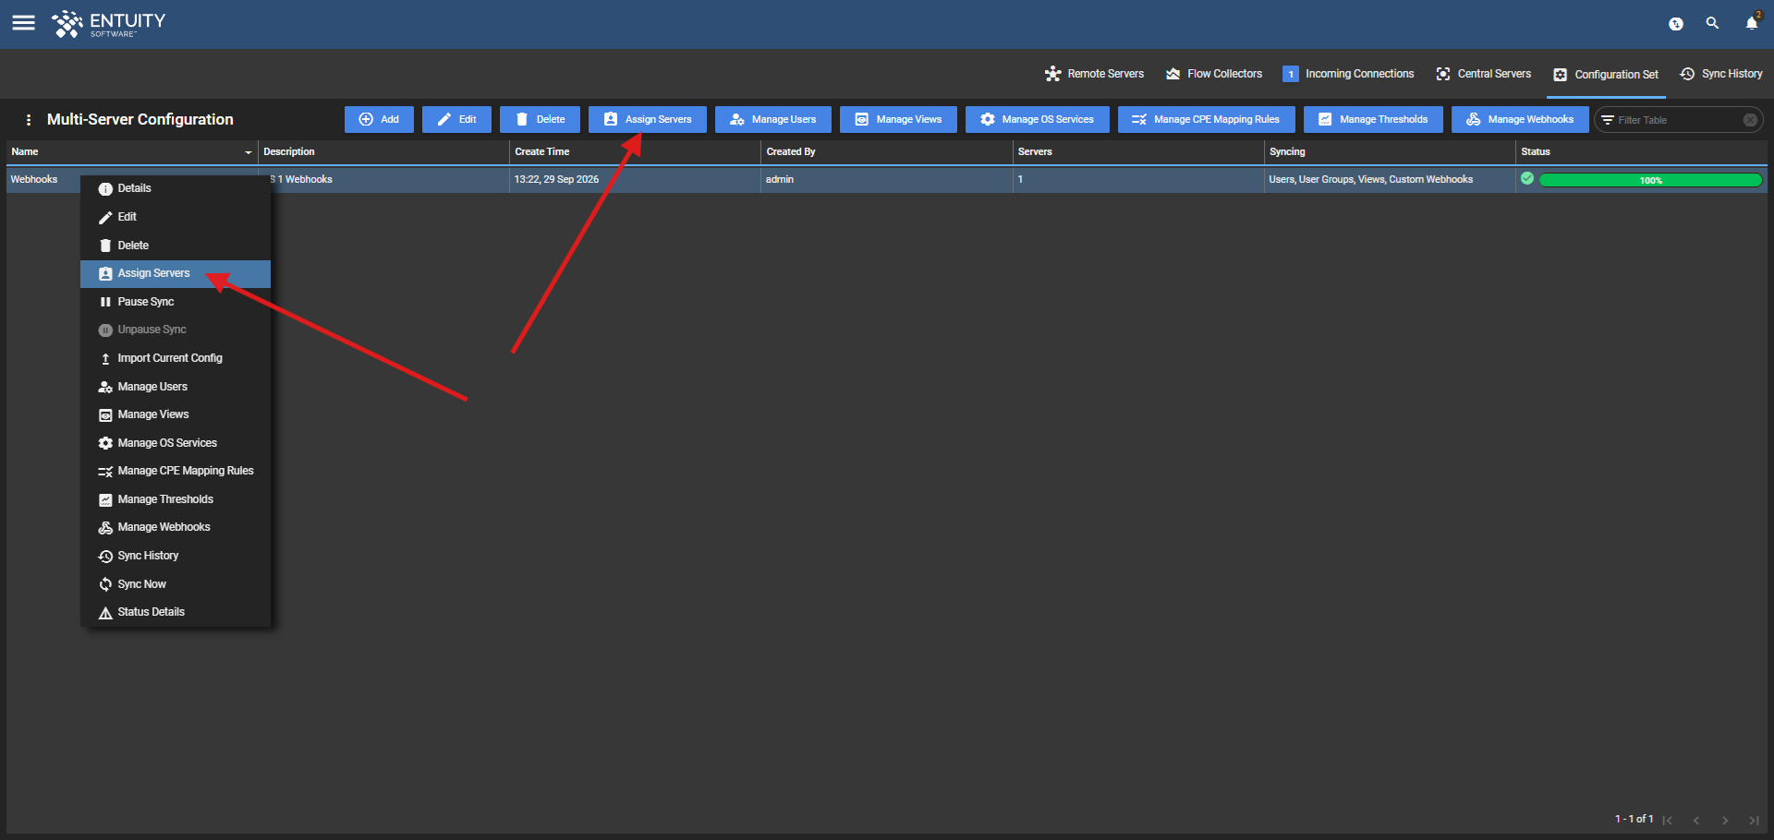Open the Multi-Server Configuration kebab menu
The width and height of the screenshot is (1774, 840).
(29, 120)
